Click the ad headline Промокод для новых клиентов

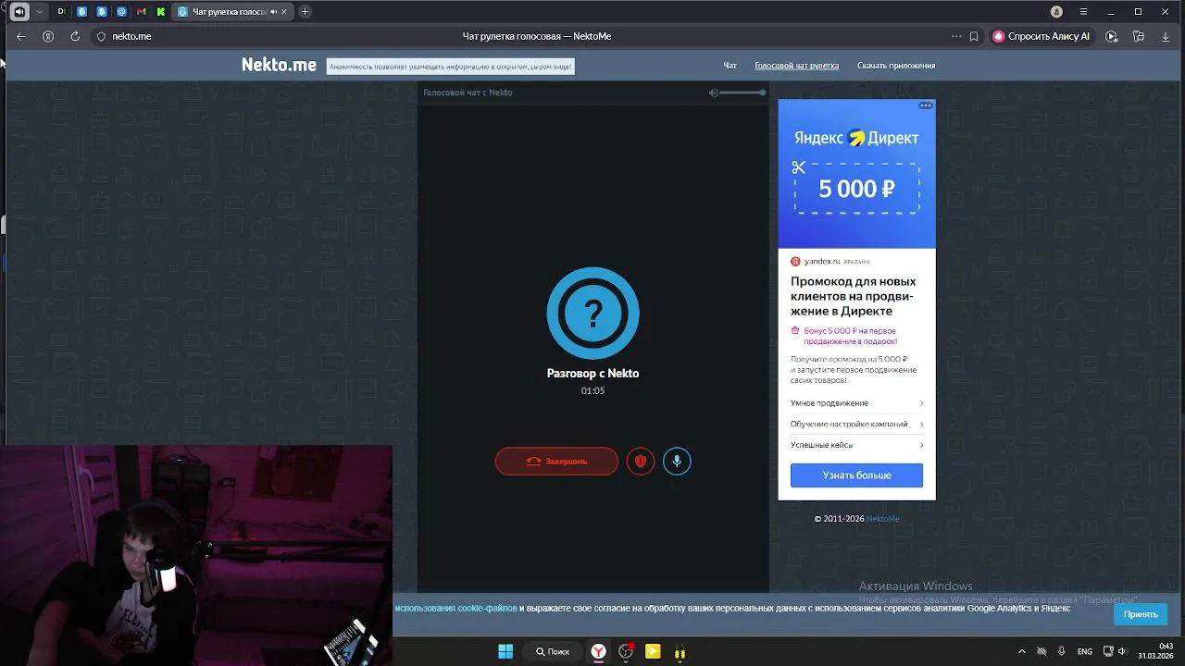point(853,296)
